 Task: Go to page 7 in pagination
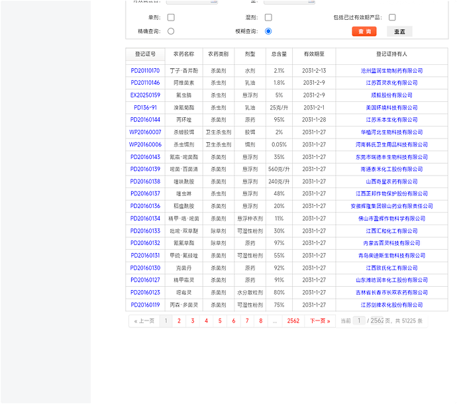point(247,321)
